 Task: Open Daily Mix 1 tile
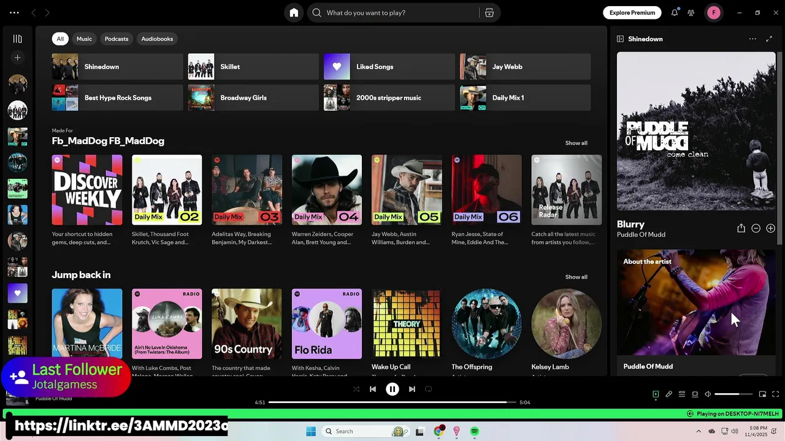(x=526, y=98)
